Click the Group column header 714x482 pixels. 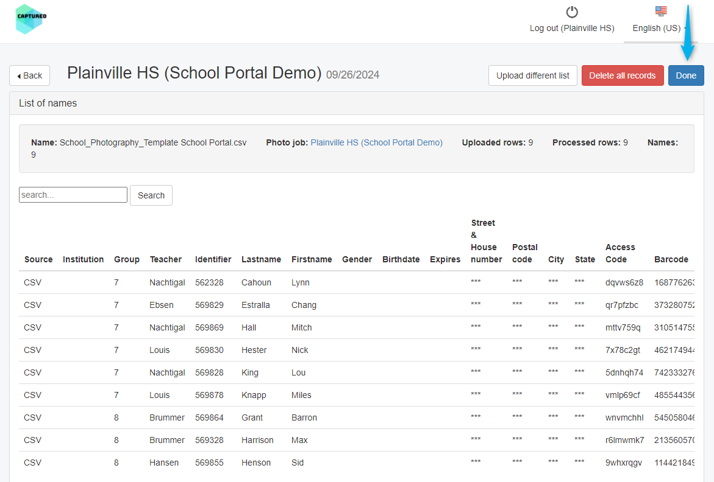tap(127, 259)
